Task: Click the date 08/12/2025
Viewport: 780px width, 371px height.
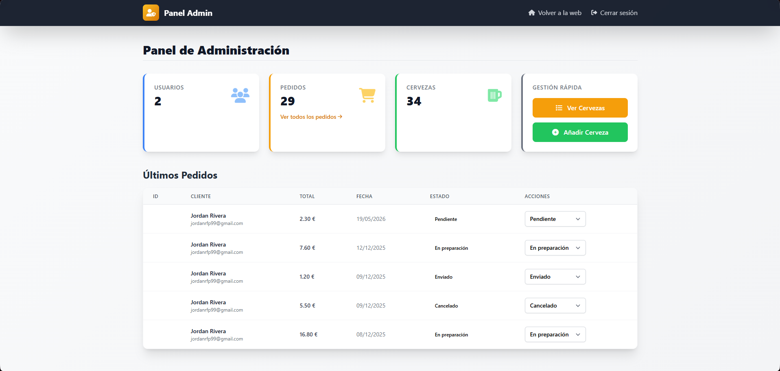Action: [371, 334]
